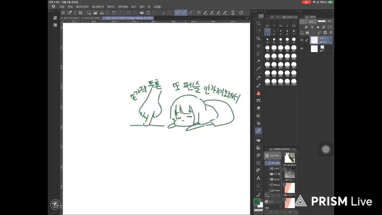The image size is (382, 215).
Task: Select the Airbrush tool
Action: (x=258, y=93)
